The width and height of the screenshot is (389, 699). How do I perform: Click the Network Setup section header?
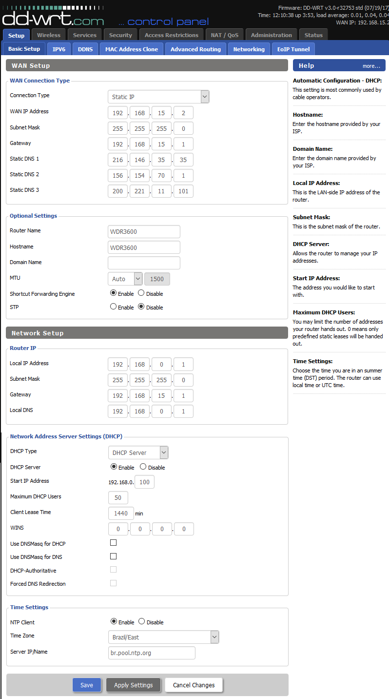pos(147,333)
